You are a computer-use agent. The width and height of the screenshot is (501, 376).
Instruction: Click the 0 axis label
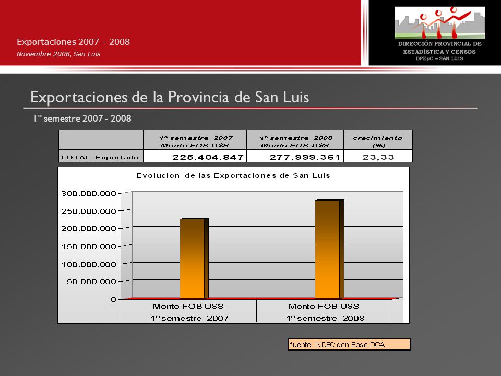pos(113,300)
